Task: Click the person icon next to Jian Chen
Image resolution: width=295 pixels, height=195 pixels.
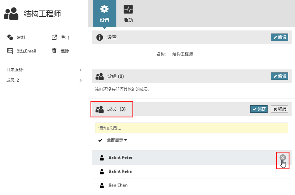Action: tap(102, 186)
